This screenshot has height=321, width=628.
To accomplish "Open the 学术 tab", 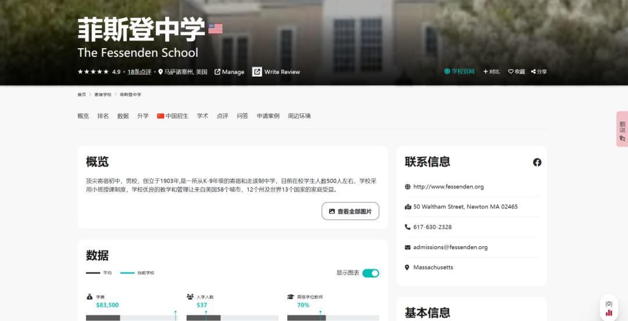I will point(203,116).
